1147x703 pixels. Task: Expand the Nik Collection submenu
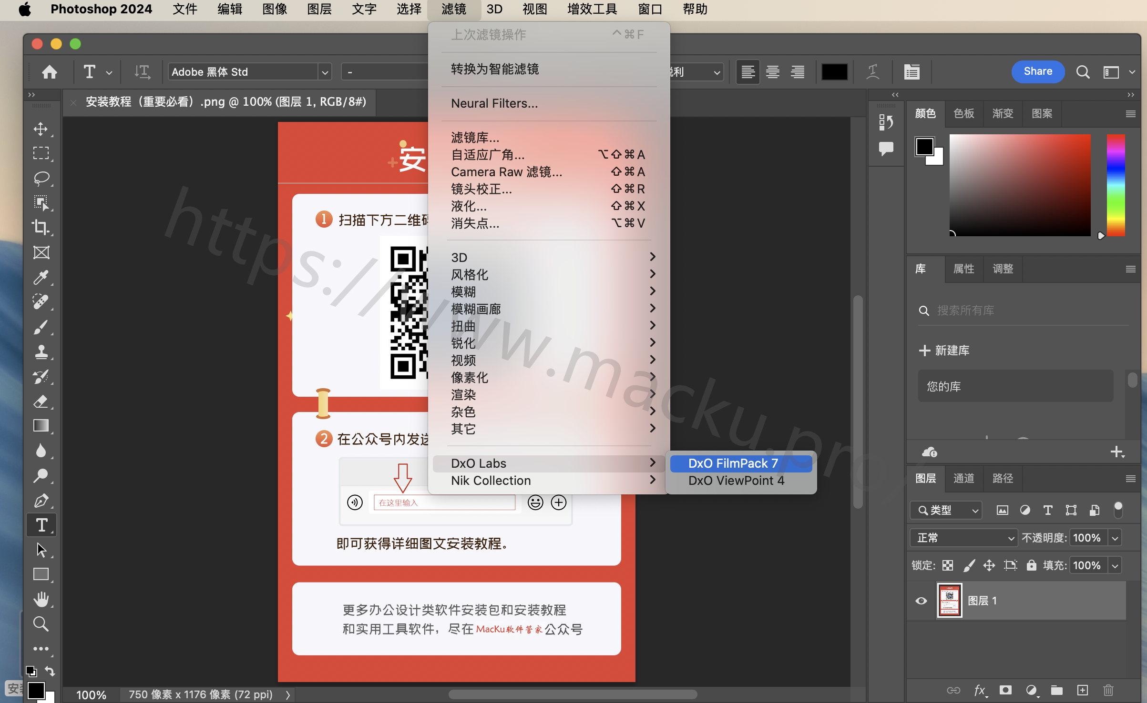coord(549,480)
